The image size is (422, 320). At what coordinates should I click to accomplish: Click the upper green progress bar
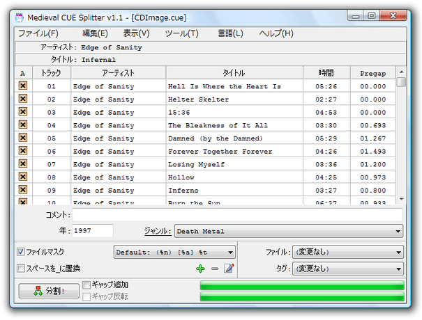pos(302,285)
